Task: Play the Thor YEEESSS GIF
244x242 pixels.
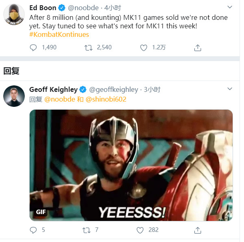Action: [131, 166]
